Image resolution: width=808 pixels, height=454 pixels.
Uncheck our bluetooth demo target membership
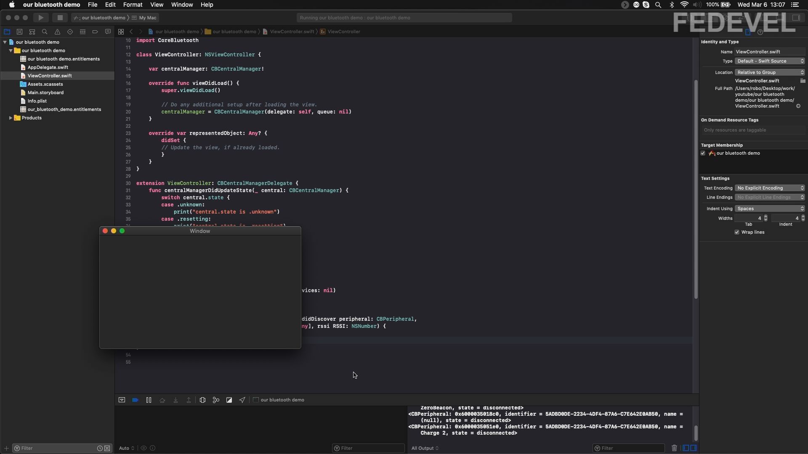click(703, 153)
